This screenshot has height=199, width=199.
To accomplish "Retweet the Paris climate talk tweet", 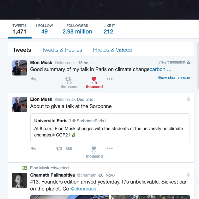I will pyautogui.click(x=68, y=79).
